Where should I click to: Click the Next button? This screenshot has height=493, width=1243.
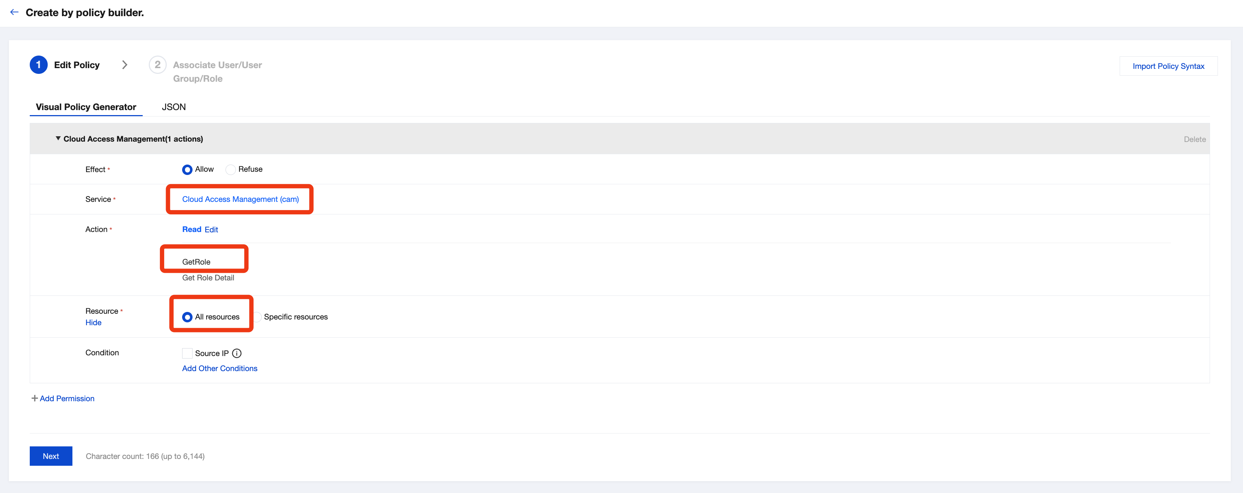[x=51, y=456]
